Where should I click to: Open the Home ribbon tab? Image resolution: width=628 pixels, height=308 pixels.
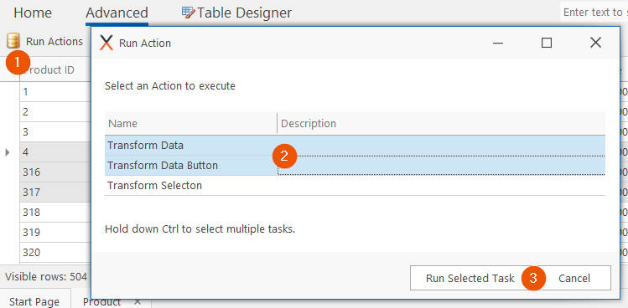33,13
